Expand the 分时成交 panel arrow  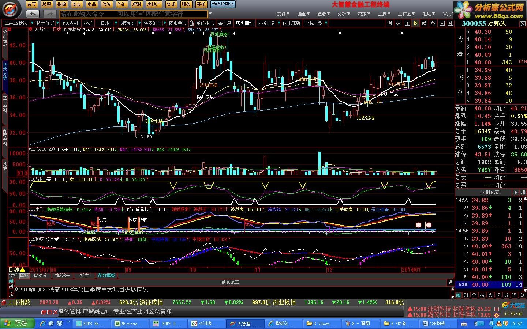(515, 192)
